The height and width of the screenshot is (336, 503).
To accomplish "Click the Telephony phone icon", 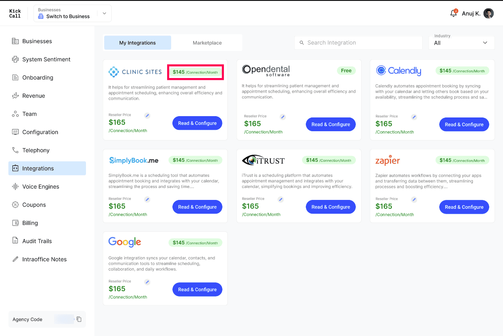I will coord(15,150).
